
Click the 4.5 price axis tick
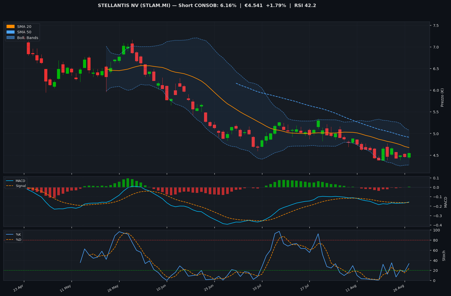[x=436, y=155]
